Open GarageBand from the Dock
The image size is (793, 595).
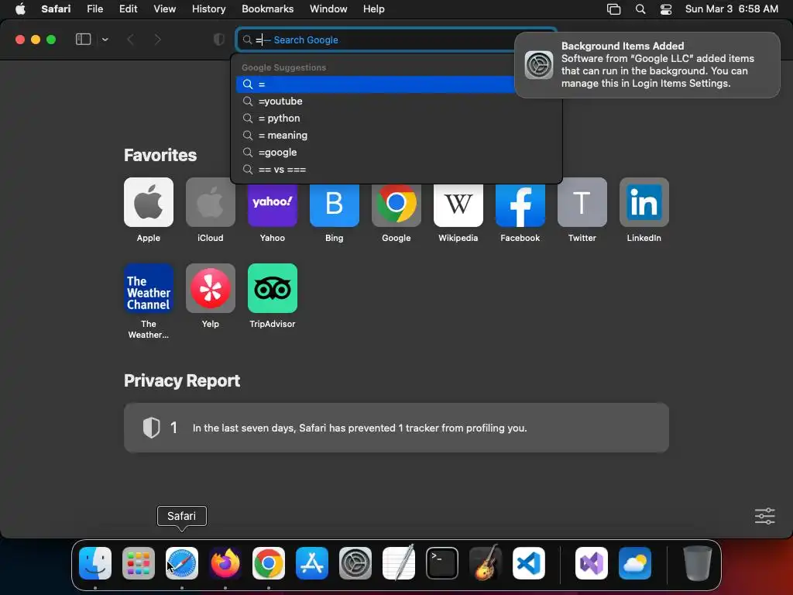pos(486,563)
